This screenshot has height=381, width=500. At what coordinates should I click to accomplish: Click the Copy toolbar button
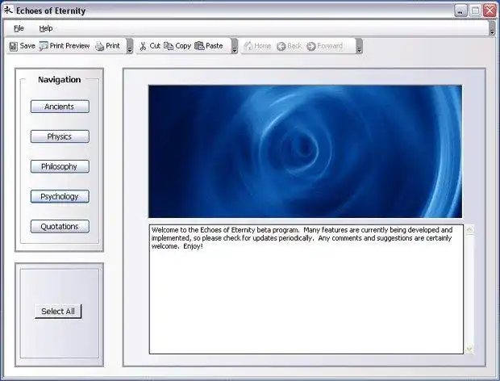pos(177,46)
